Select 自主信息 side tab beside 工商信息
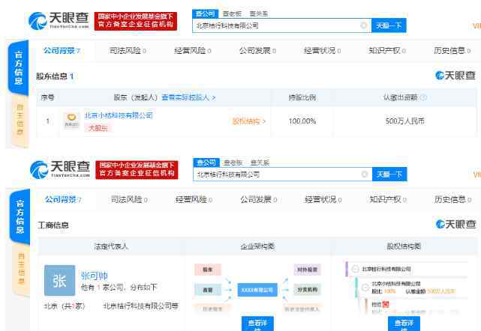The height and width of the screenshot is (331, 481). click(21, 268)
